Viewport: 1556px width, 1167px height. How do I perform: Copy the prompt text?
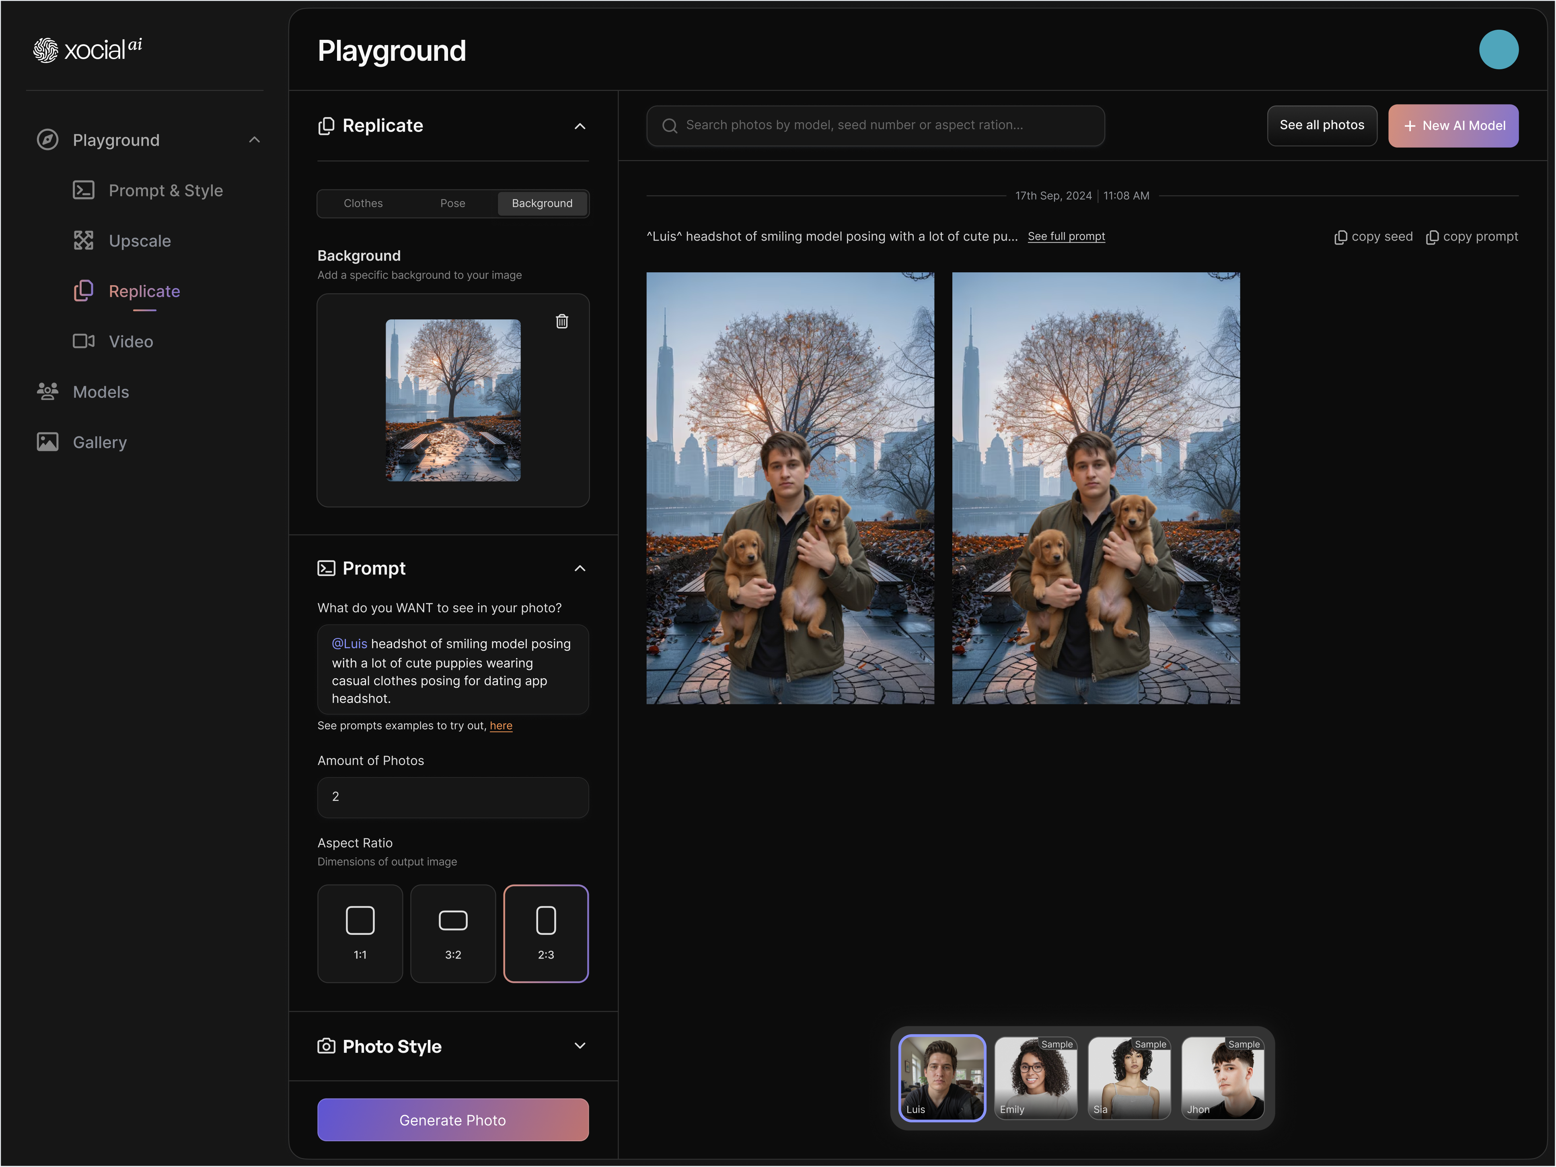pos(1472,237)
